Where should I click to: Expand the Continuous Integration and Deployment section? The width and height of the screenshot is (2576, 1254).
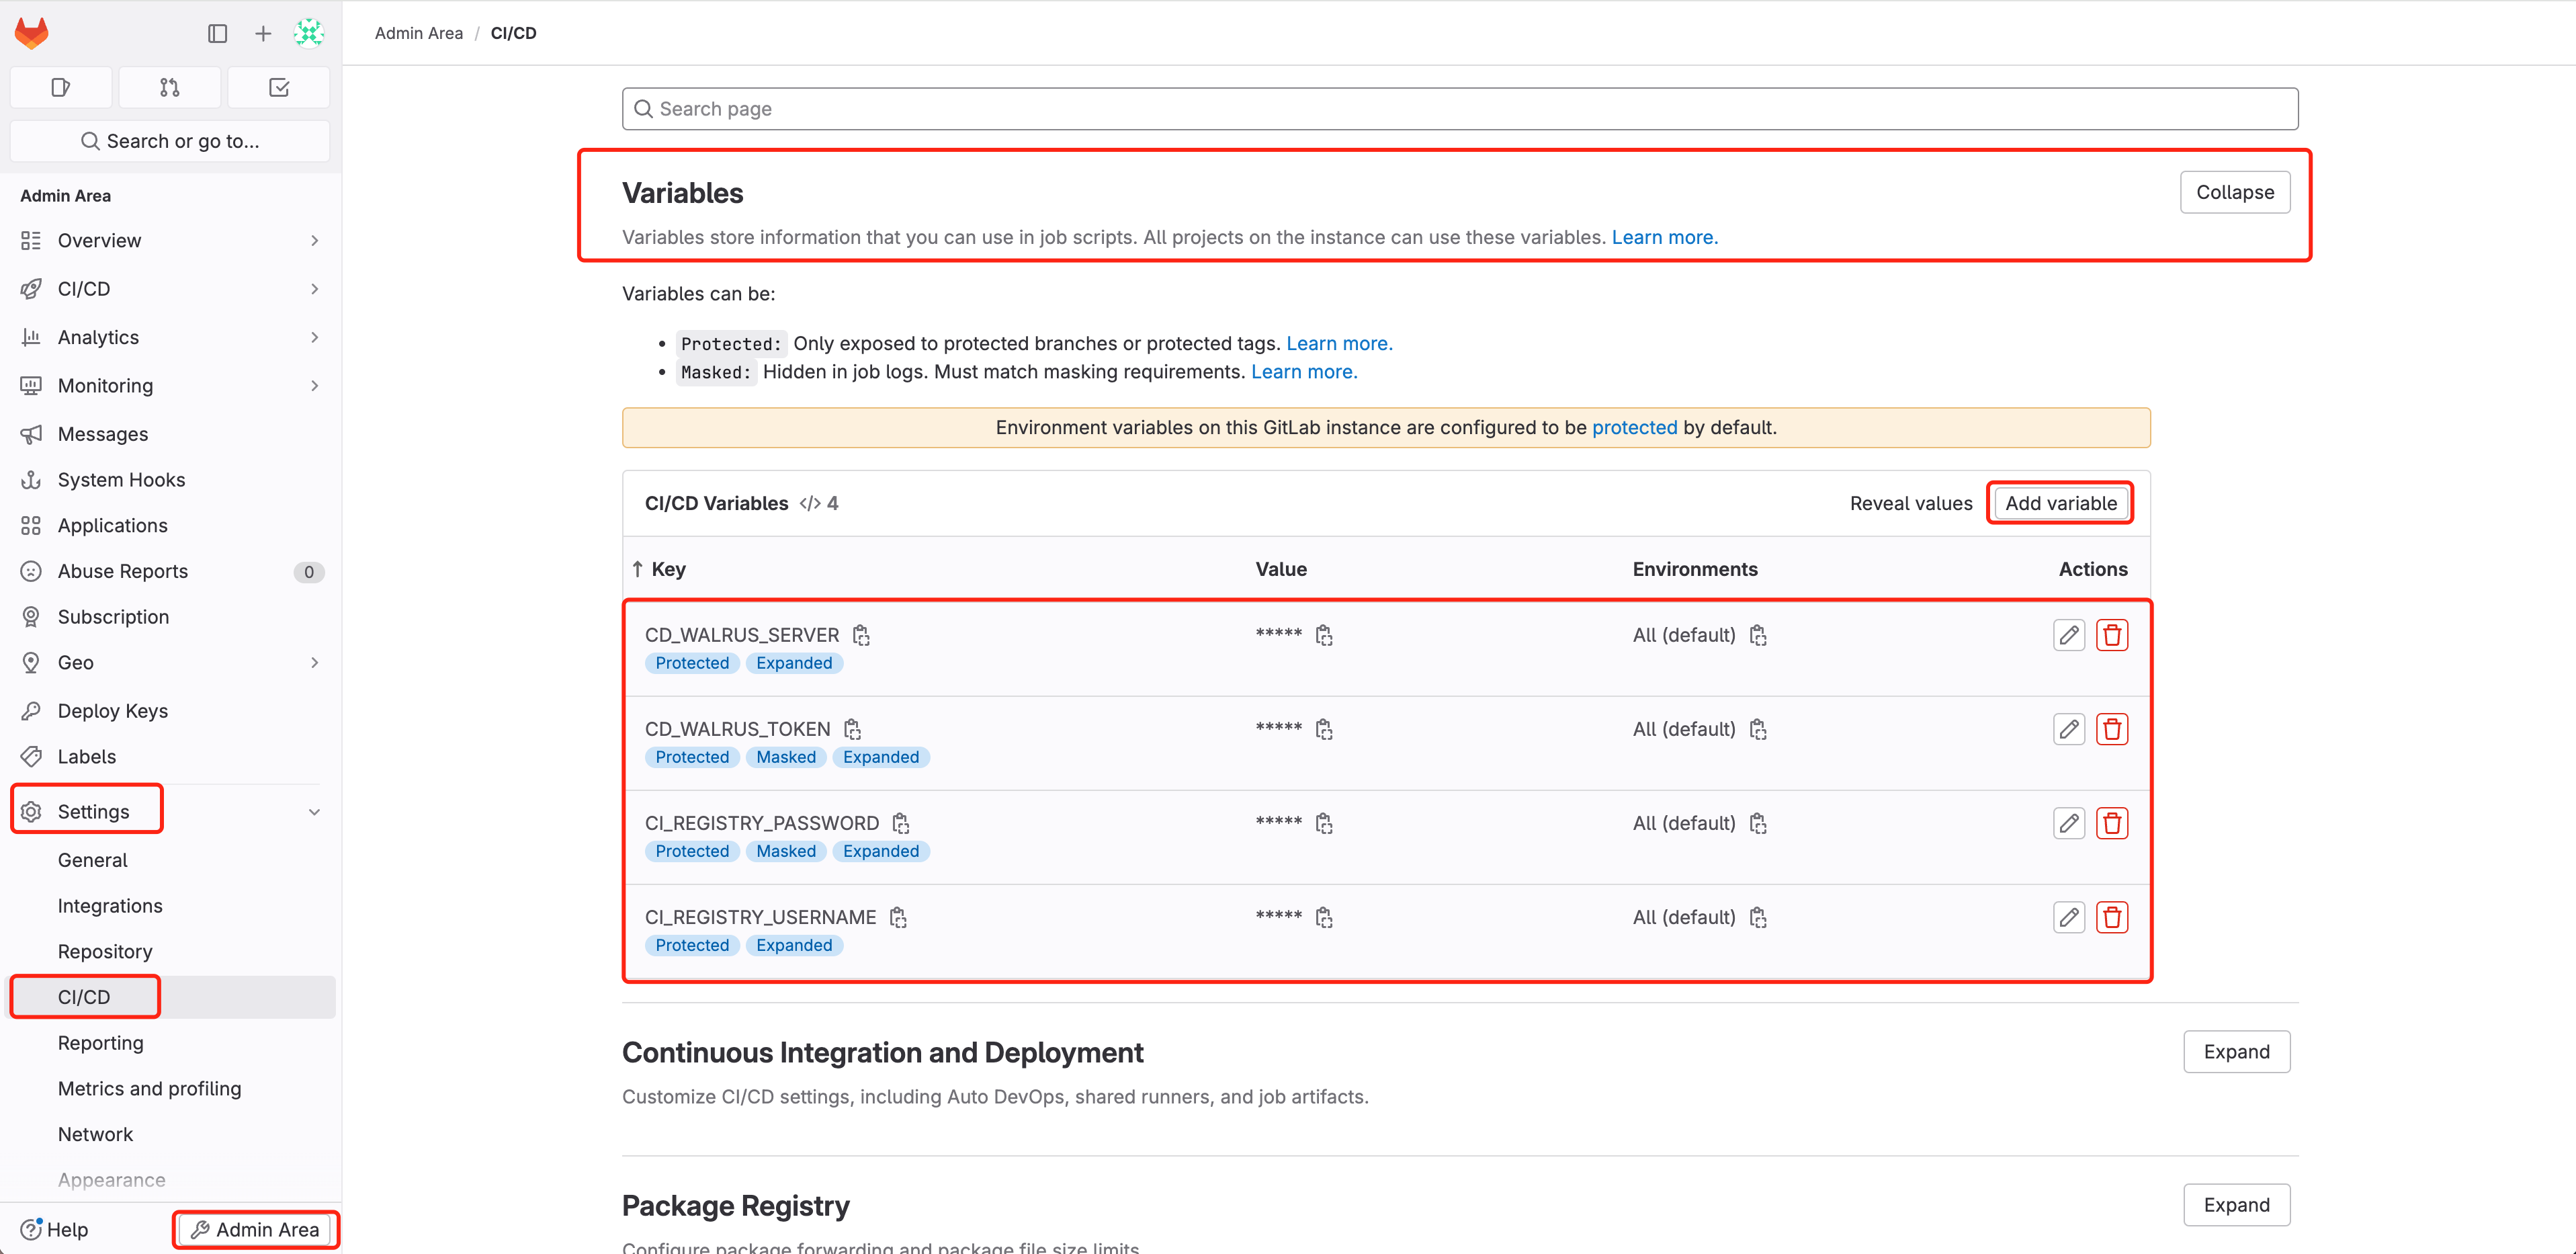(x=2237, y=1052)
